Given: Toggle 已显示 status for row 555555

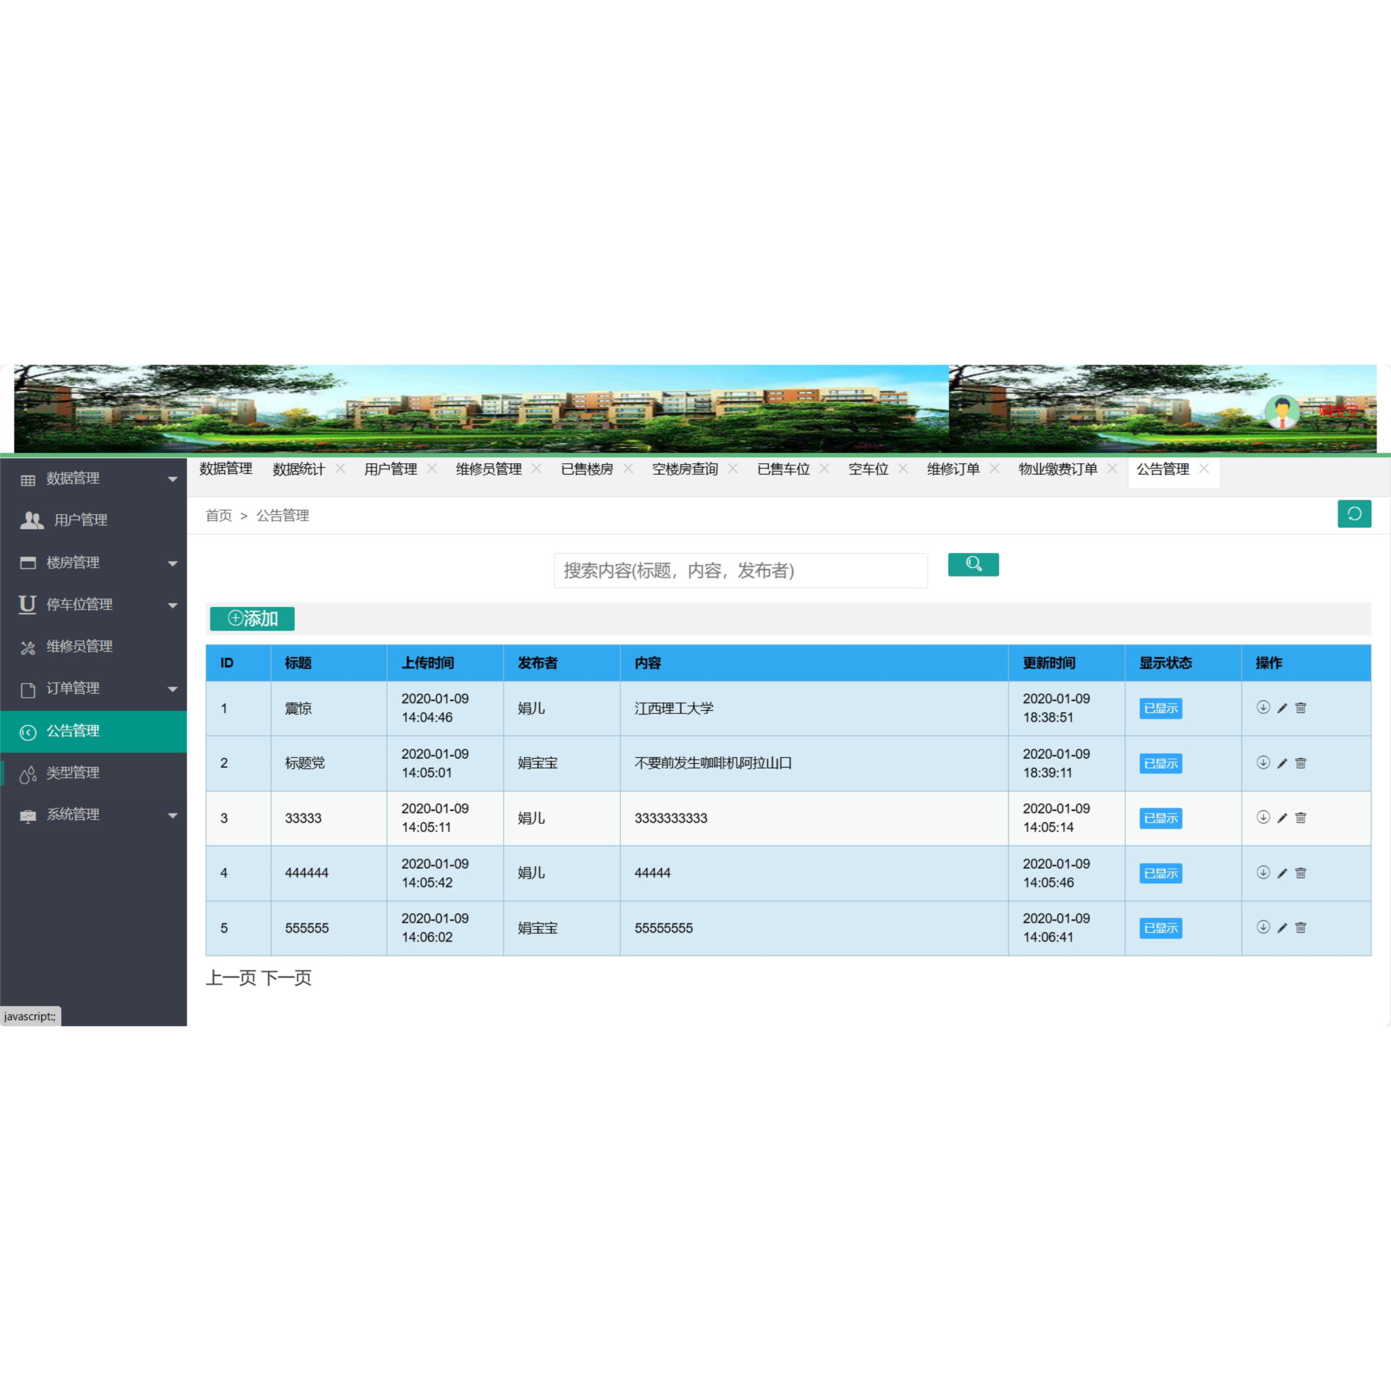Looking at the screenshot, I should (x=1161, y=928).
